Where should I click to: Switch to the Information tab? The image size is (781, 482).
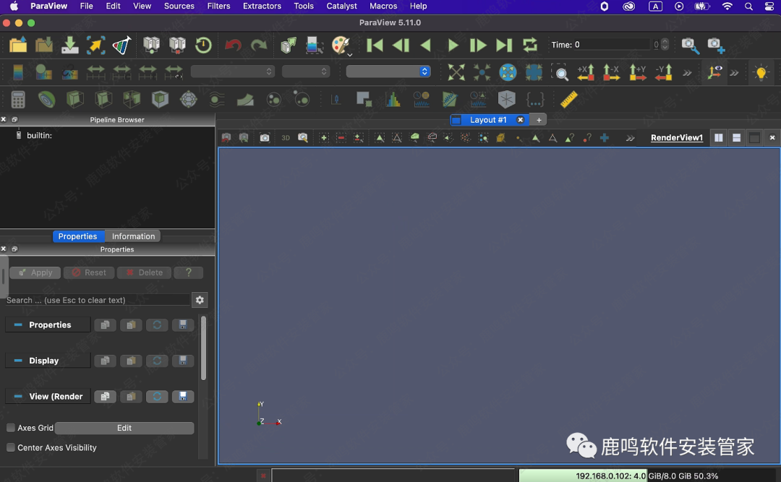(x=133, y=236)
